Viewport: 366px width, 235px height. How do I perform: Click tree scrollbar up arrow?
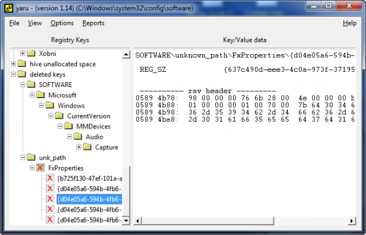pyautogui.click(x=126, y=55)
